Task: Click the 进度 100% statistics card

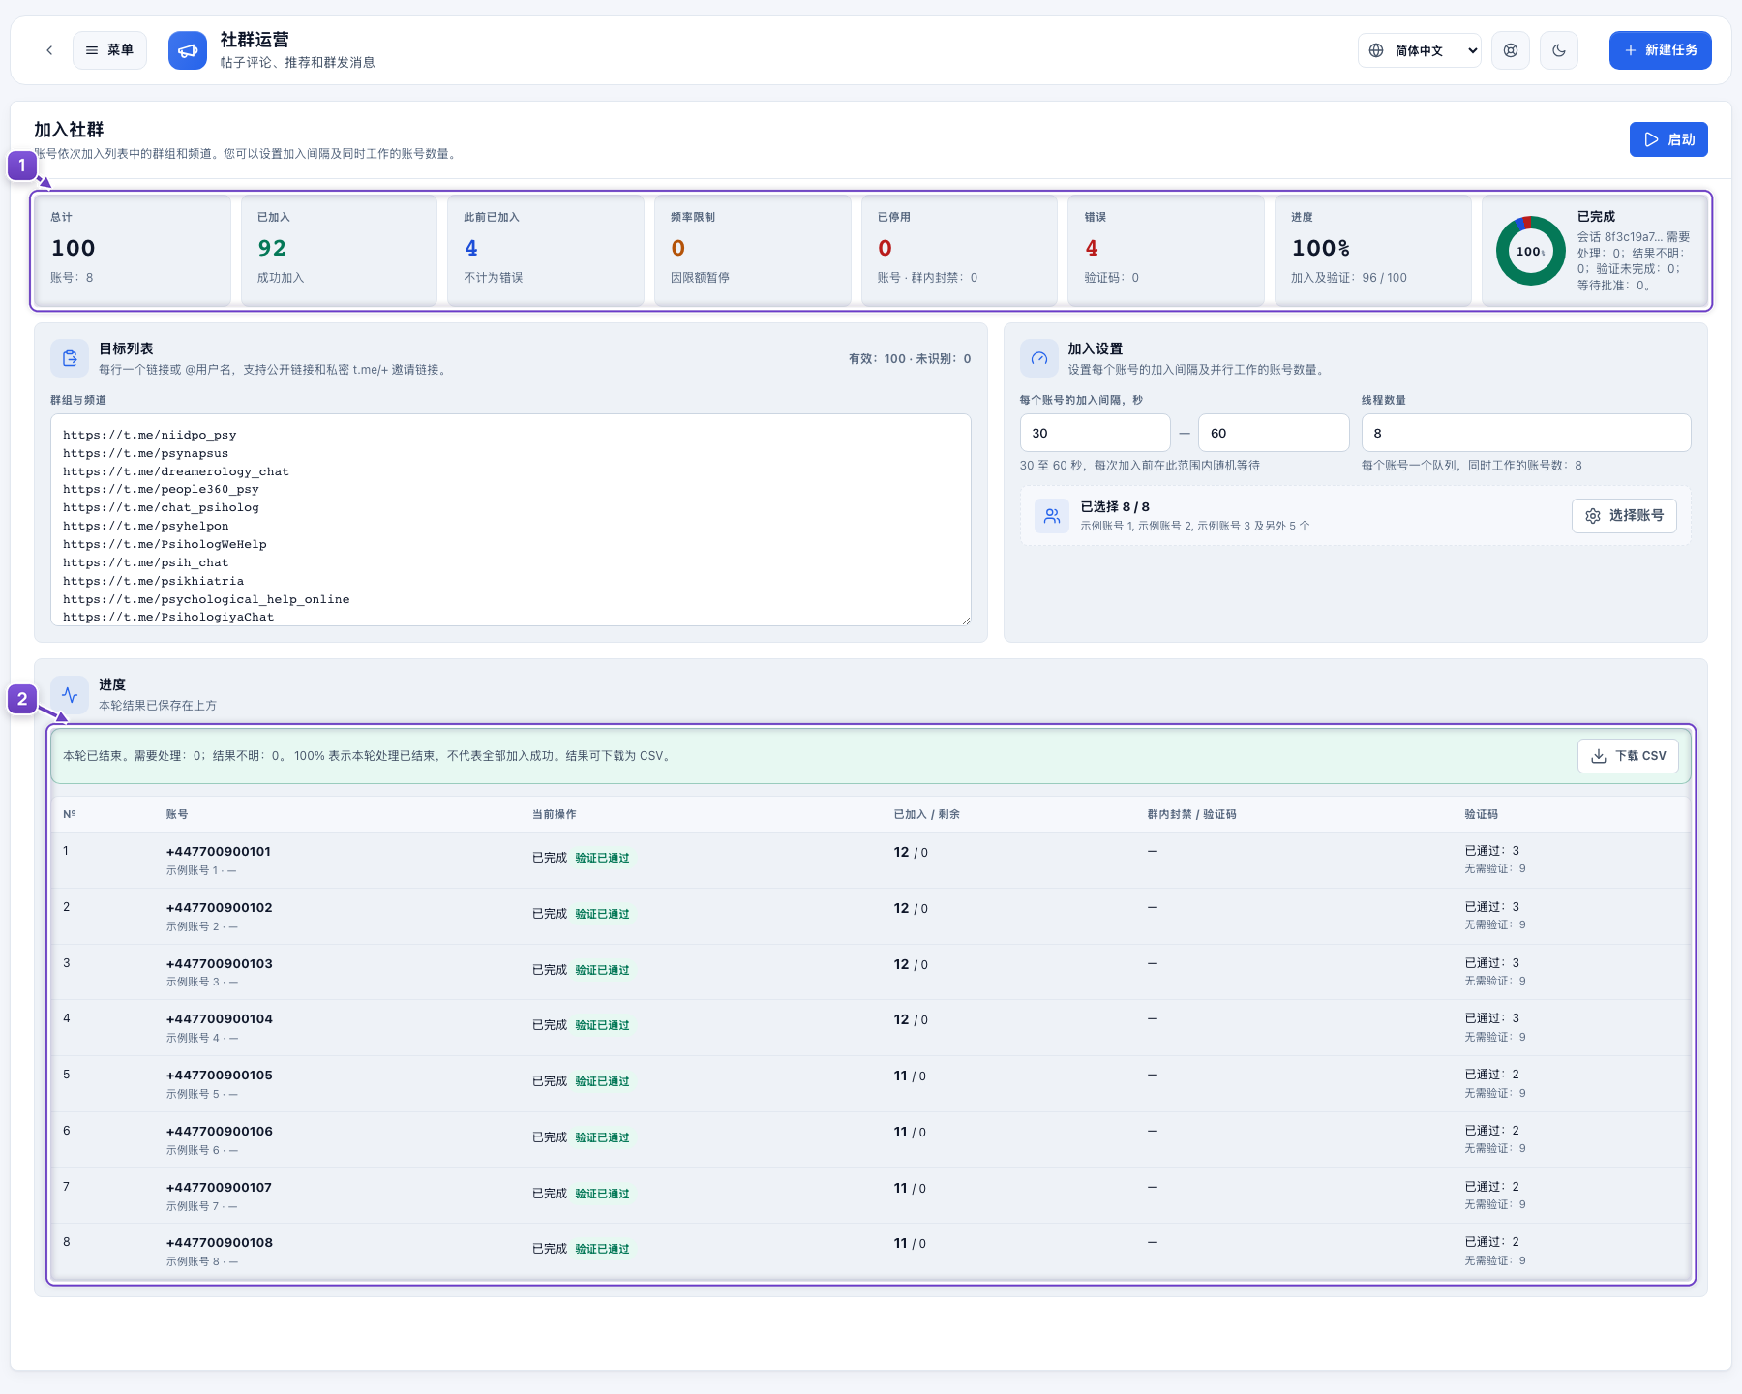Action: point(1373,251)
